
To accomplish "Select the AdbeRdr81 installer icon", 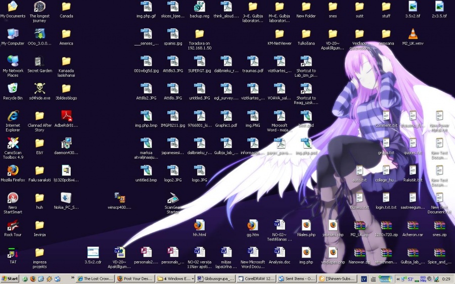I will pos(66,119).
